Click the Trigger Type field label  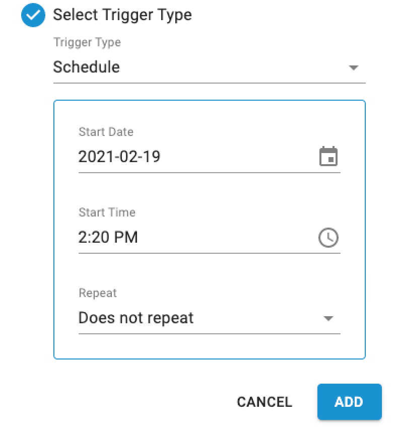(87, 42)
